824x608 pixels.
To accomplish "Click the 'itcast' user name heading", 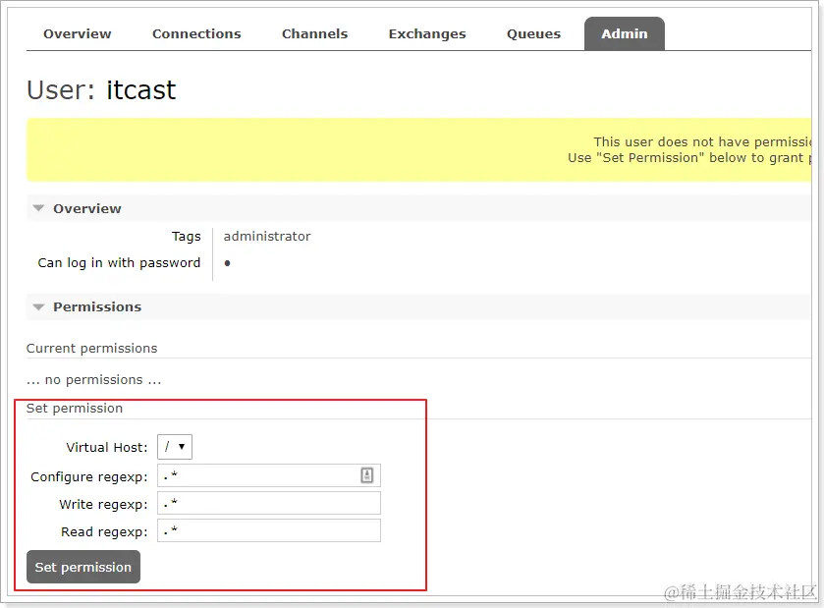I will click(140, 89).
